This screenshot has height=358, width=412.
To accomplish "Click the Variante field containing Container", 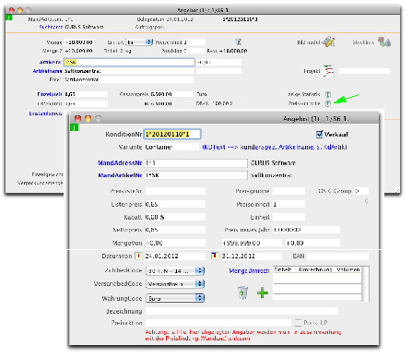I will click(x=172, y=147).
